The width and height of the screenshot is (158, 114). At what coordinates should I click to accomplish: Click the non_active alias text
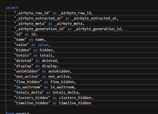click(x=59, y=77)
